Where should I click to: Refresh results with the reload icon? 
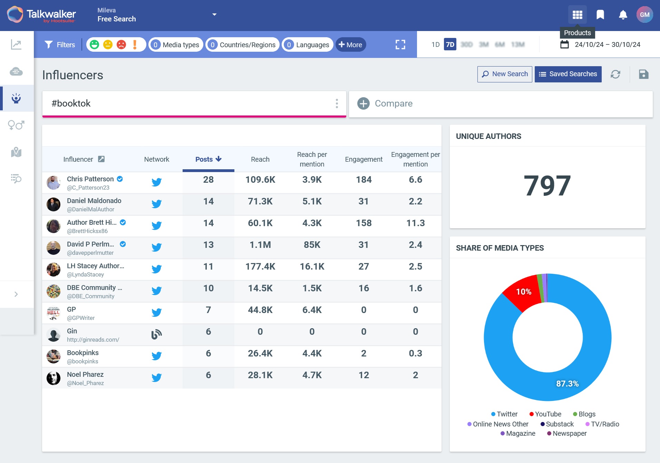click(615, 74)
